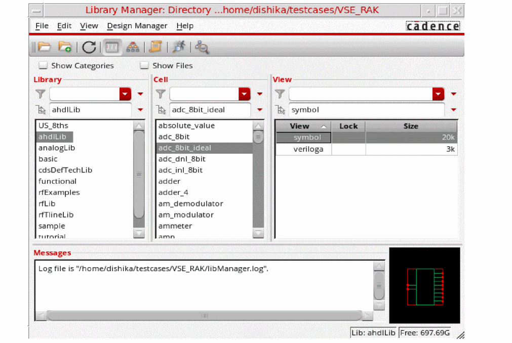
Task: Expand the ahdlLib library history arrow
Action: click(x=140, y=110)
